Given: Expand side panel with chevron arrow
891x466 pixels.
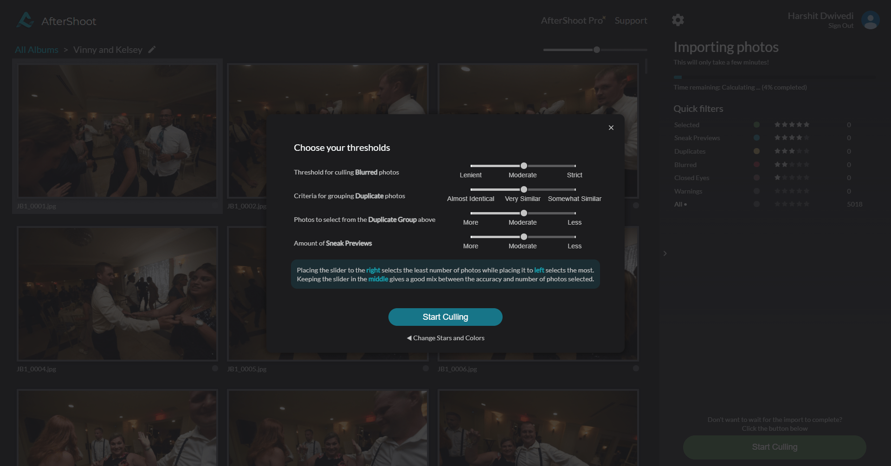Looking at the screenshot, I should click(665, 253).
